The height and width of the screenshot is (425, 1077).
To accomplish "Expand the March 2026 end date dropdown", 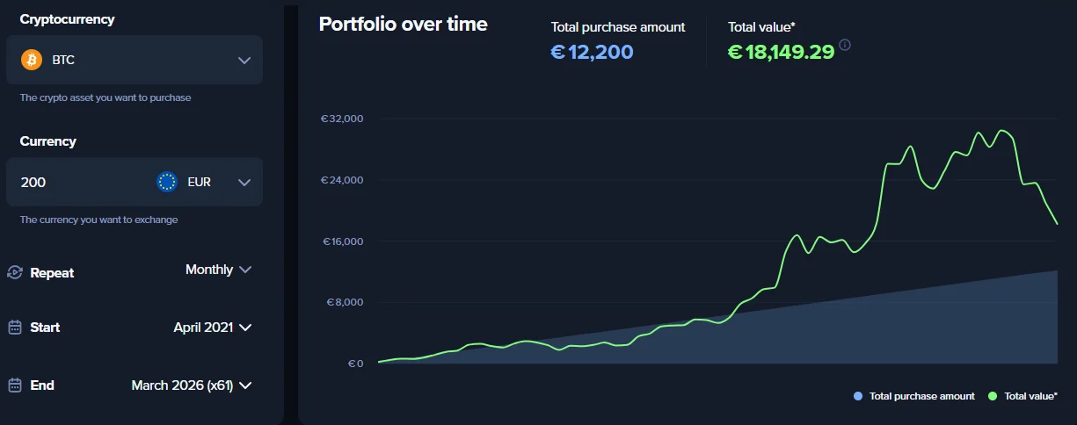I will click(x=191, y=385).
